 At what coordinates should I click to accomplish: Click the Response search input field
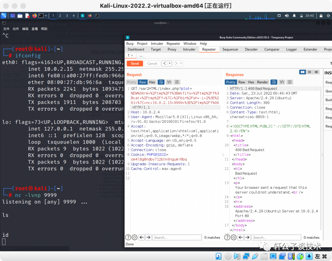pos(276,237)
